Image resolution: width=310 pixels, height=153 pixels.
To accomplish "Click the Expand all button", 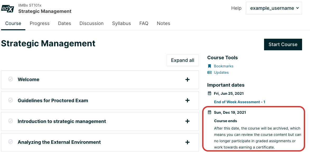I will tap(182, 60).
